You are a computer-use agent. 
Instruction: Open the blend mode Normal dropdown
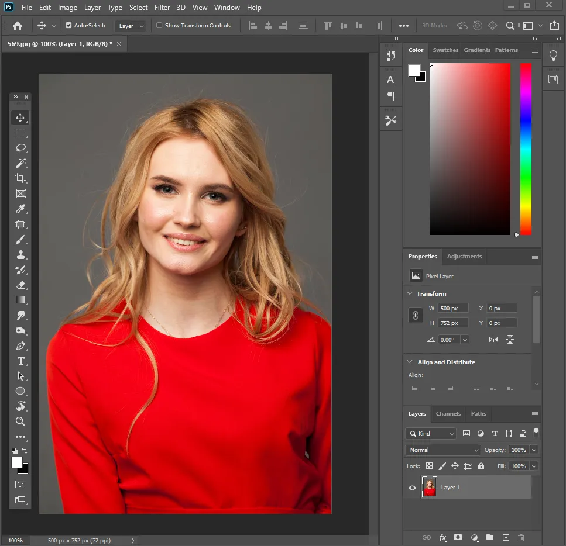coord(442,450)
